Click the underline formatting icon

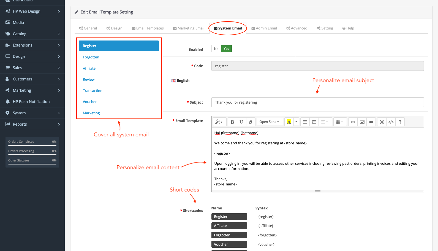click(241, 122)
